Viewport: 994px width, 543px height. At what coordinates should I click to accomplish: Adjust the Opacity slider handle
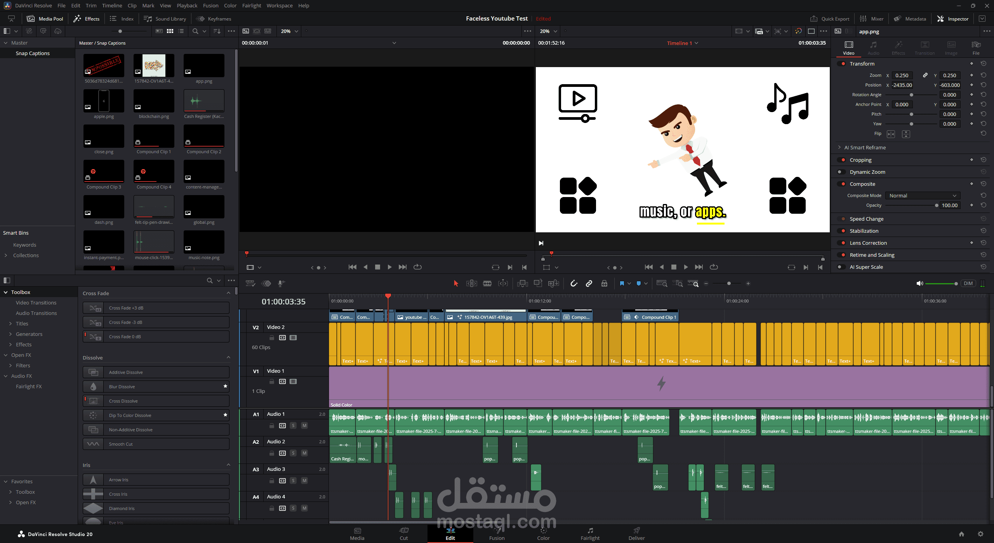(937, 205)
